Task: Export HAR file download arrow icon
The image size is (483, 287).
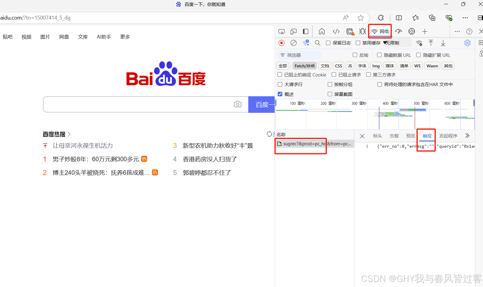Action: click(x=443, y=43)
